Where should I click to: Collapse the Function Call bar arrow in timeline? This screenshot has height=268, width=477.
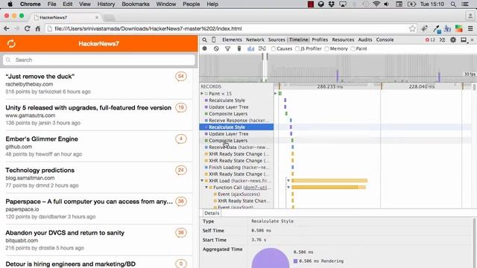(288, 187)
